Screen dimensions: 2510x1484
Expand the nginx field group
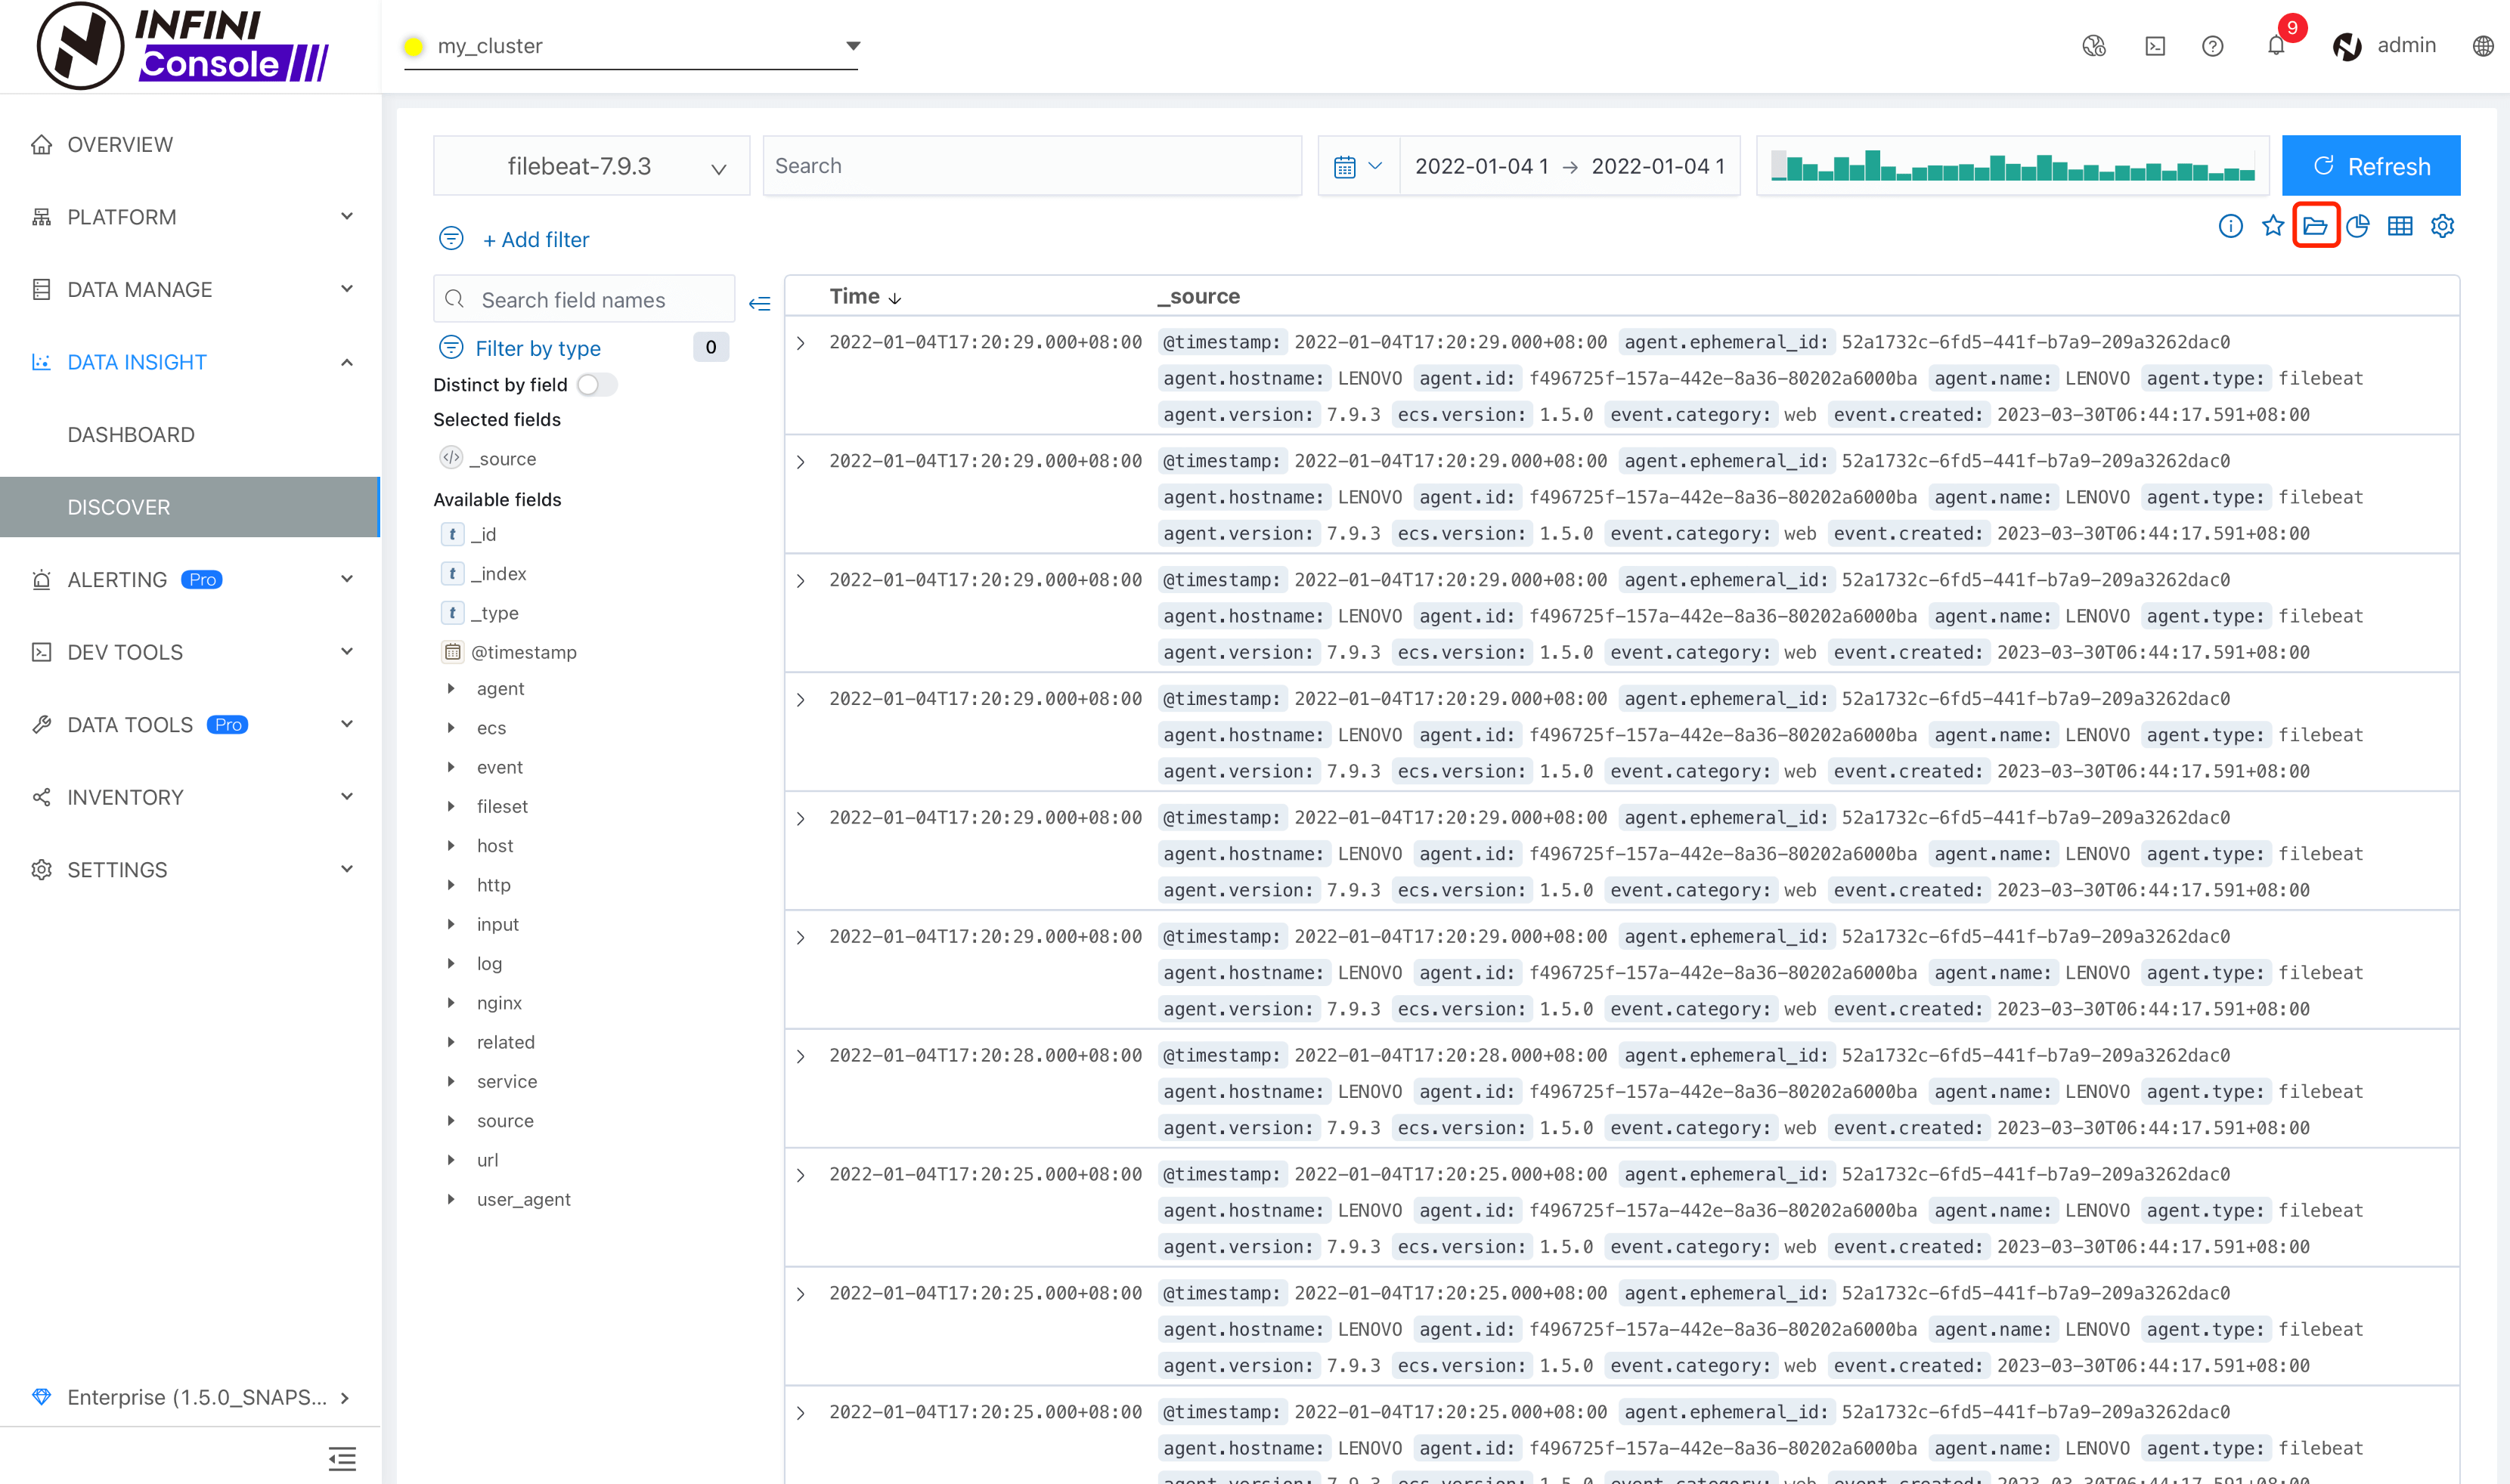pyautogui.click(x=451, y=1003)
